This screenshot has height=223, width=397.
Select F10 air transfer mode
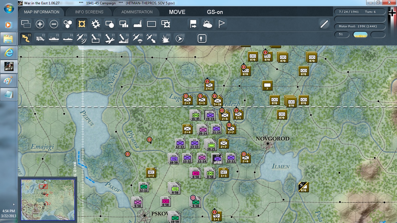tap(151, 38)
